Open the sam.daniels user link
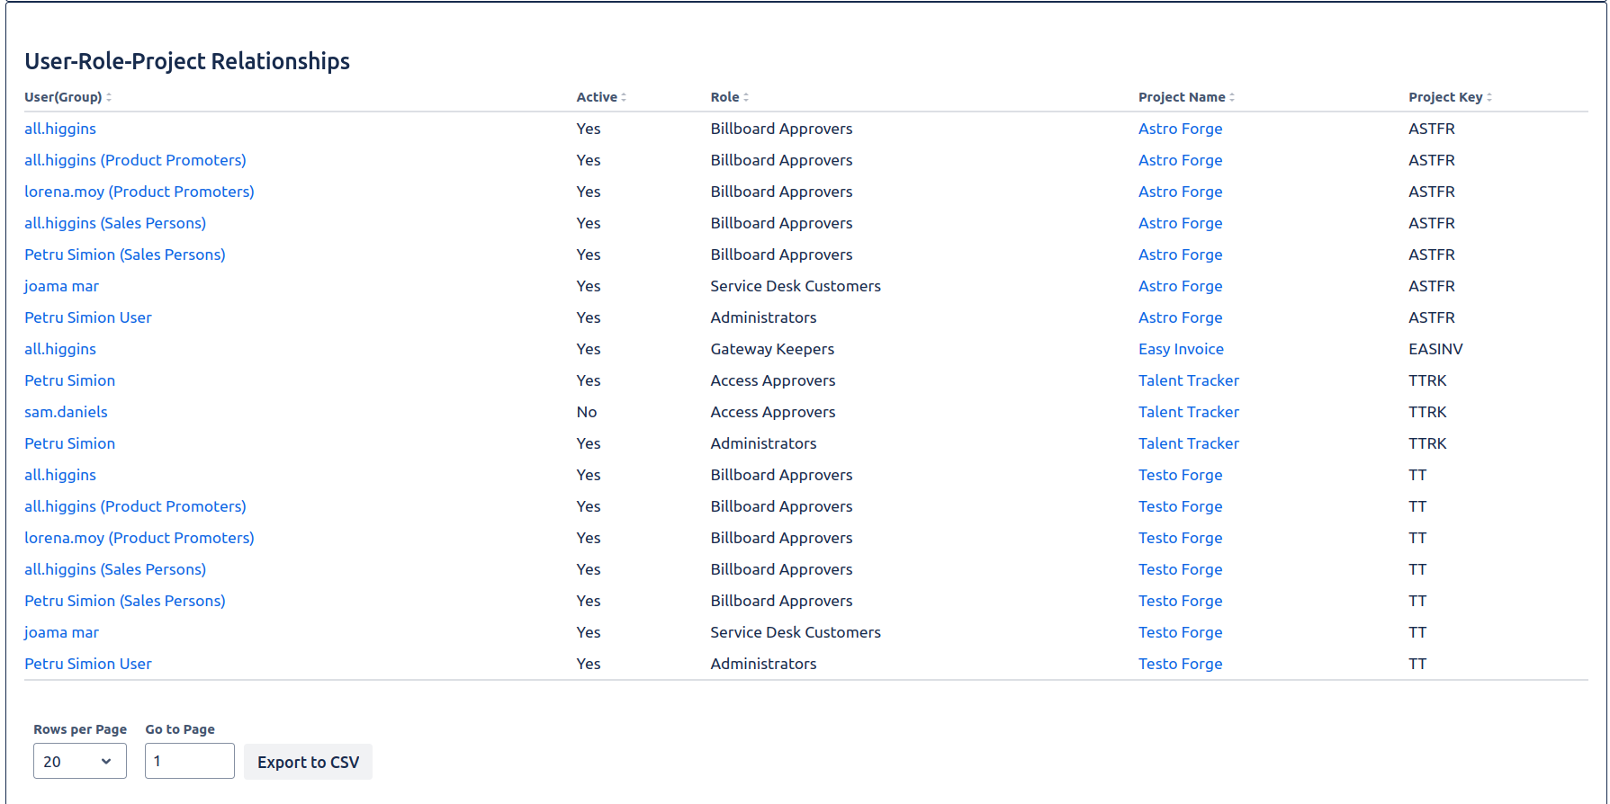1610x804 pixels. coord(66,412)
